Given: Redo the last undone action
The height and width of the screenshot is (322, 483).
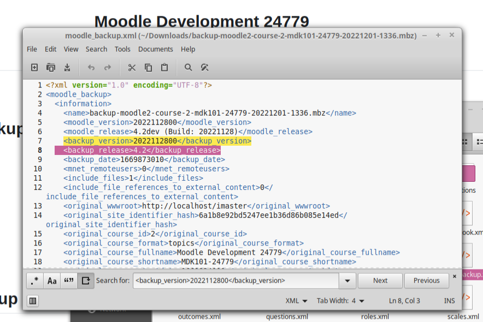Looking at the screenshot, I should [x=108, y=67].
